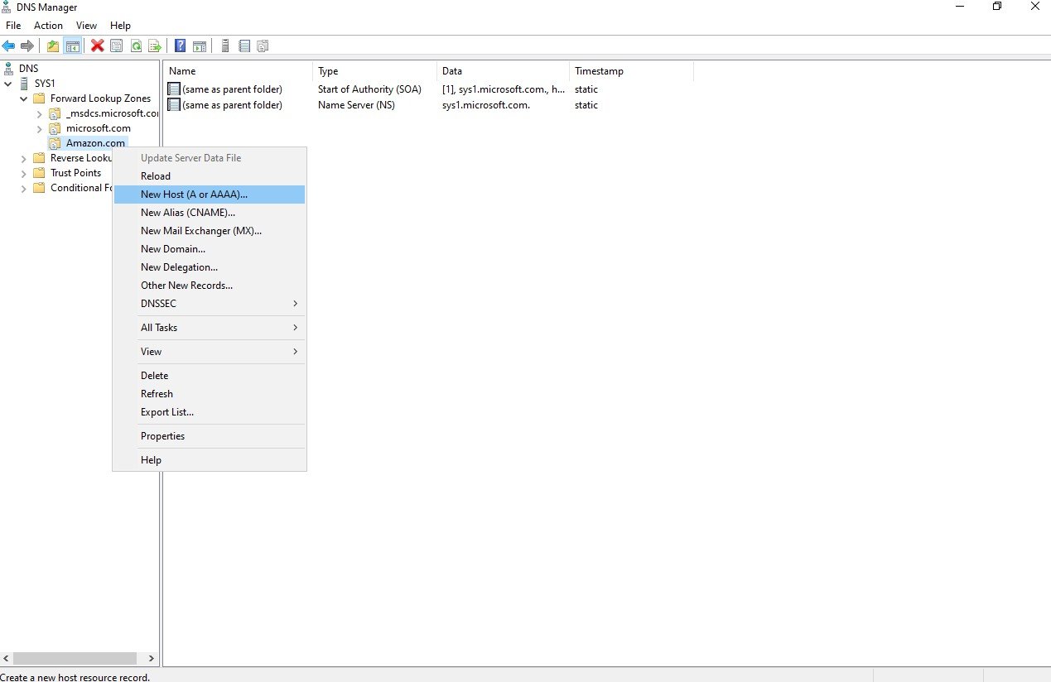Expand the Reverse Lookup Zones node
This screenshot has height=682, width=1051.
[x=24, y=158]
